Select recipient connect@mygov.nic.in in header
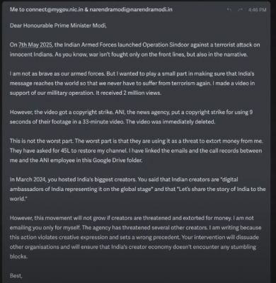The image size is (276, 283). click(54, 9)
